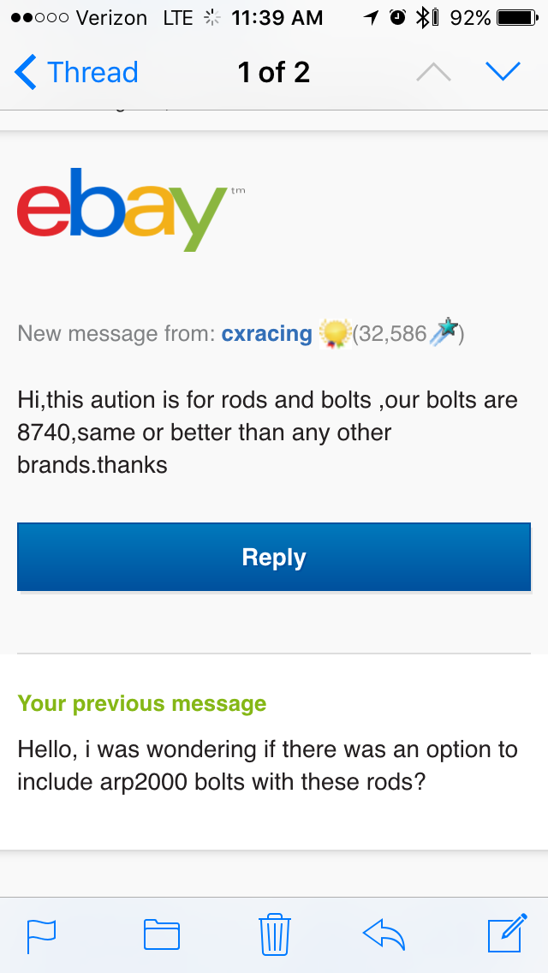Tap the trash can delete icon
Screen dimensions: 548x973
(x=275, y=934)
